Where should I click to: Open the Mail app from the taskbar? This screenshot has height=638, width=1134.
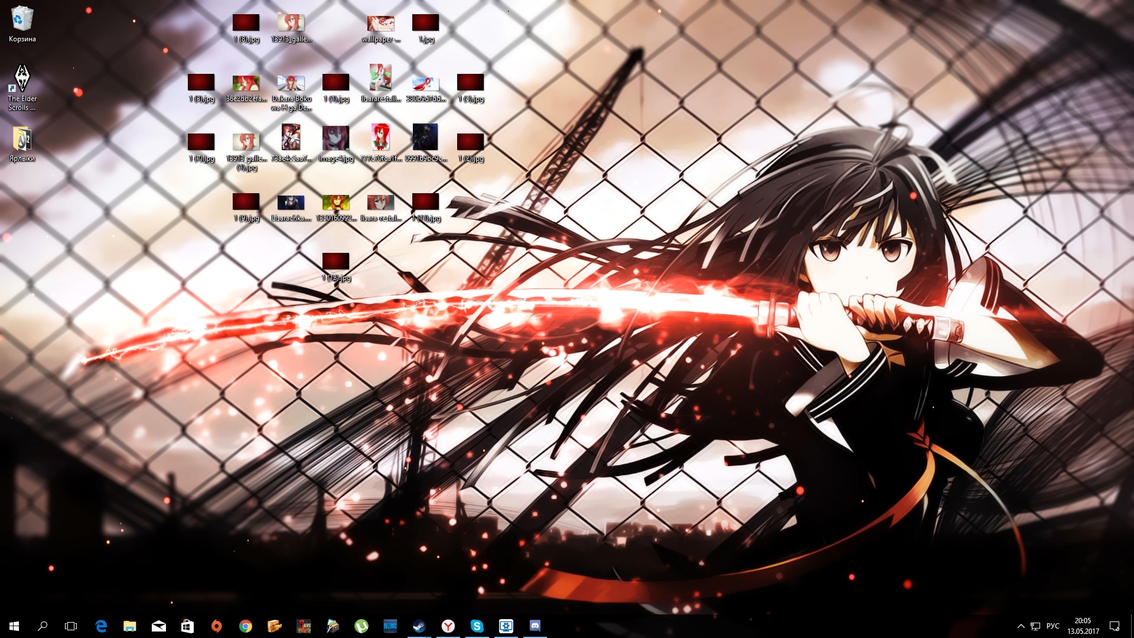click(158, 626)
